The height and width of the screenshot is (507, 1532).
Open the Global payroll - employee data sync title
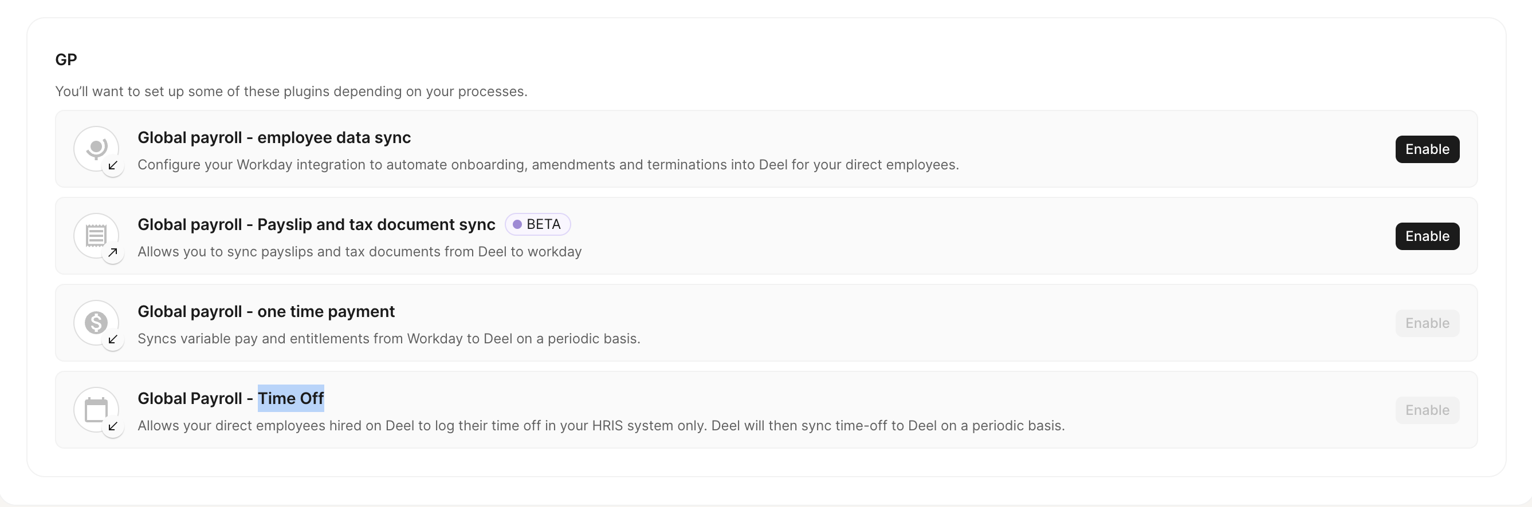[x=274, y=138]
